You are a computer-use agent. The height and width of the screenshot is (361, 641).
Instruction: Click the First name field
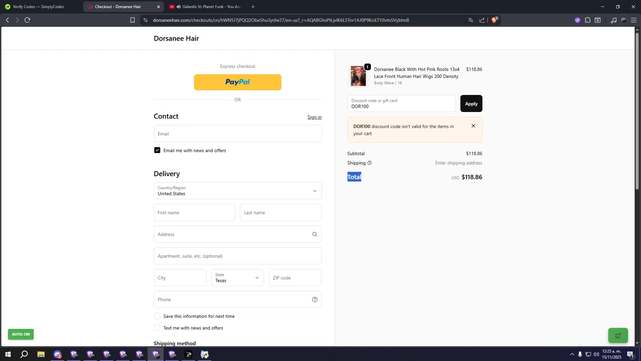pos(194,213)
